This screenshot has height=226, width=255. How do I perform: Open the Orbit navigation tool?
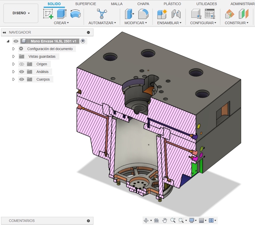tap(146, 220)
